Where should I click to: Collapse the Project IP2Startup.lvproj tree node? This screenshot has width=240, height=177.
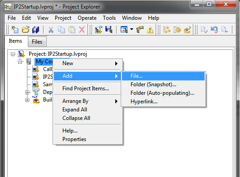13,54
